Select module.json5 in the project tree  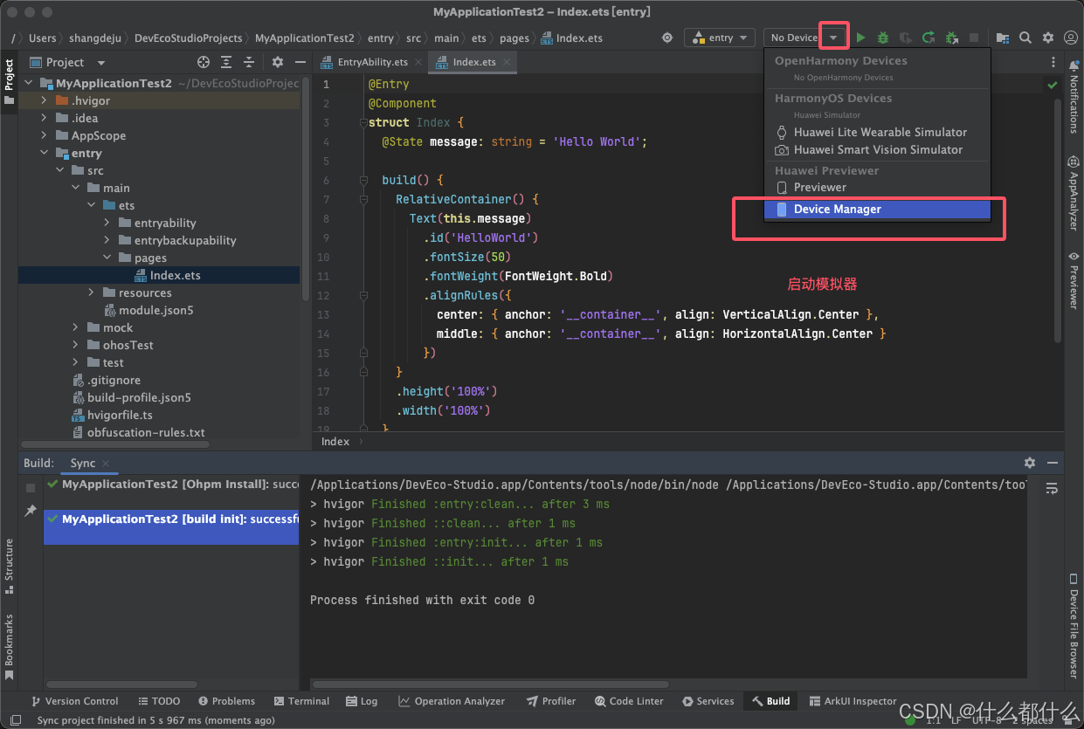click(148, 310)
